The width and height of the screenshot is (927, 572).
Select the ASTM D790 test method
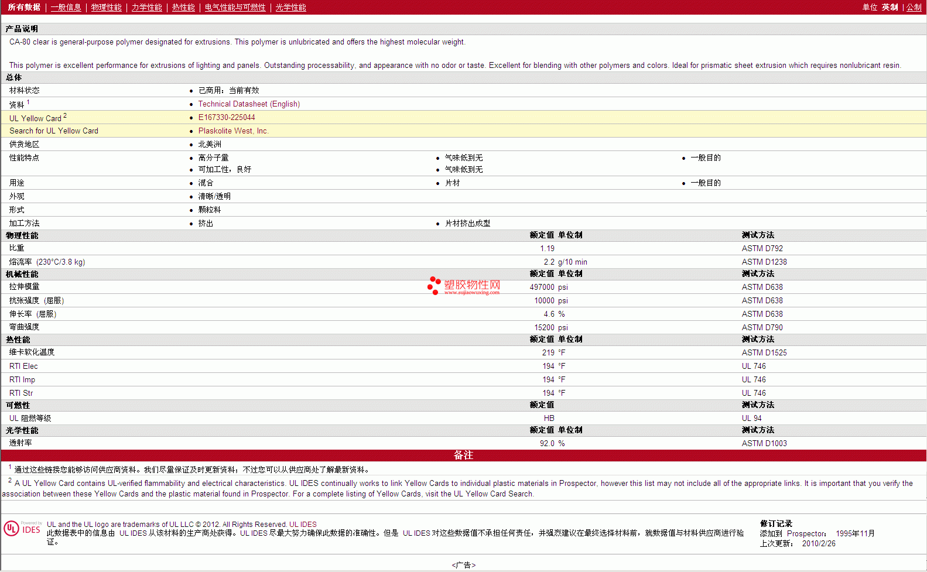(x=762, y=327)
